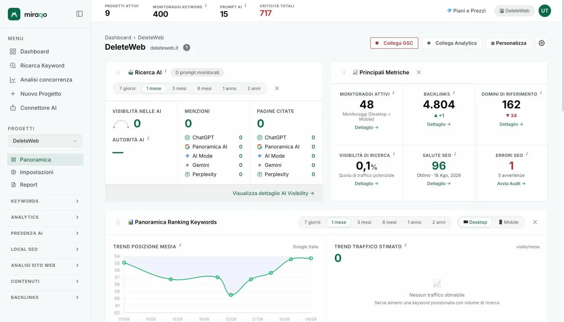Select 7 giorni in the Ricerca AI widget

127,88
